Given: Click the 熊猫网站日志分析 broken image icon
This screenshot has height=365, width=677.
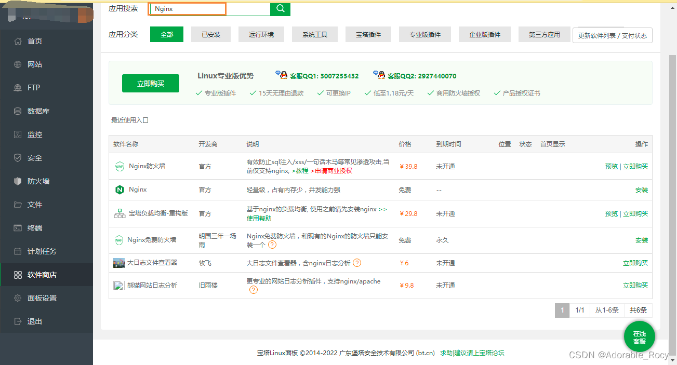Looking at the screenshot, I should (118, 286).
